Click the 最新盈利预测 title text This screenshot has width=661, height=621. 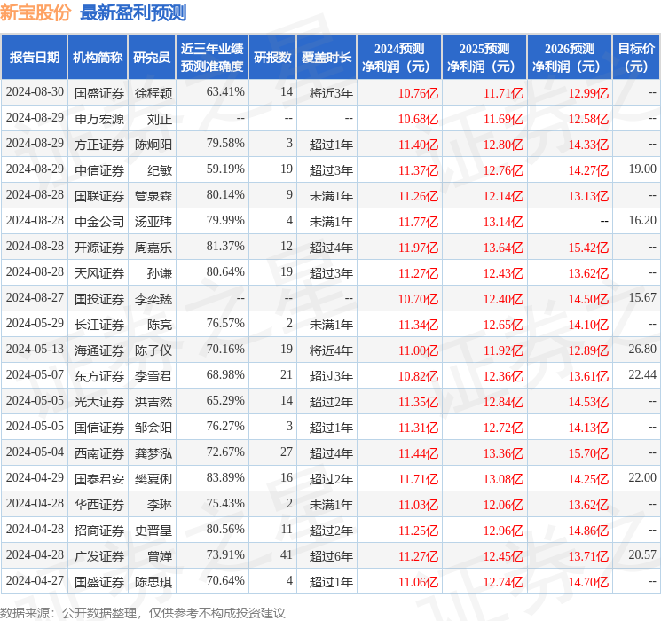133,12
